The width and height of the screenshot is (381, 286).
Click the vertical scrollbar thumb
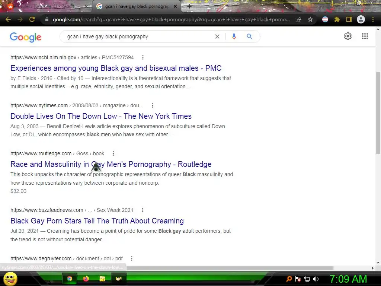point(378,112)
